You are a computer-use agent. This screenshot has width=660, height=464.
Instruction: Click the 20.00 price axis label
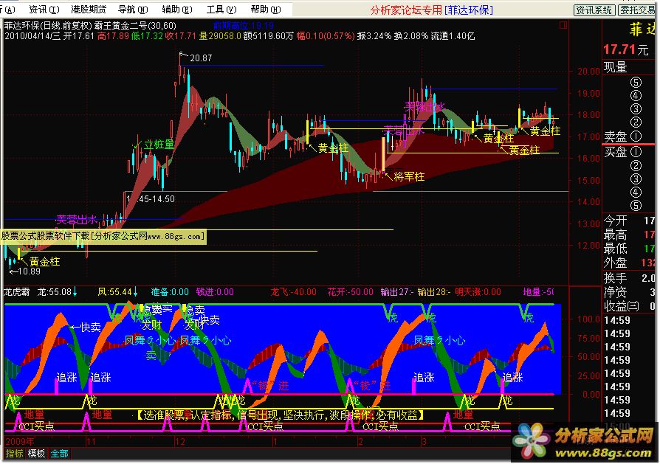[588, 71]
